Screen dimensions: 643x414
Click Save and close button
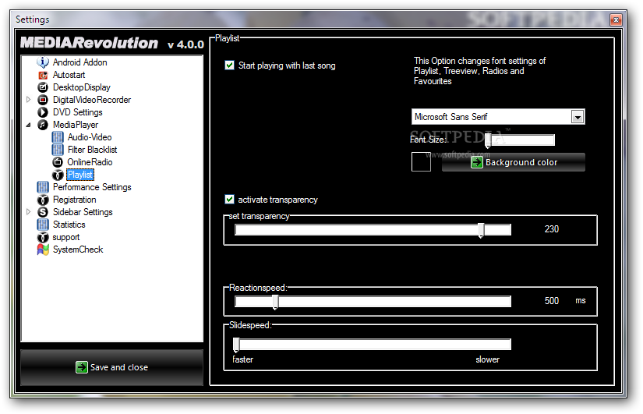click(x=111, y=367)
